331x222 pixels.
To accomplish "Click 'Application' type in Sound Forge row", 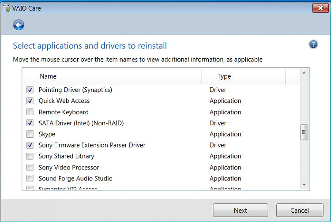I will pos(225,179).
